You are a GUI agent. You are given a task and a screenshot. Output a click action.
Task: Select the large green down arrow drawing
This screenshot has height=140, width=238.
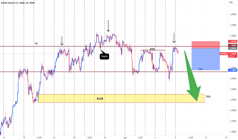tap(193, 76)
